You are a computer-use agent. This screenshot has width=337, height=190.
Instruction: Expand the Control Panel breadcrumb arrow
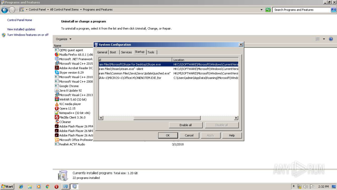pos(48,9)
